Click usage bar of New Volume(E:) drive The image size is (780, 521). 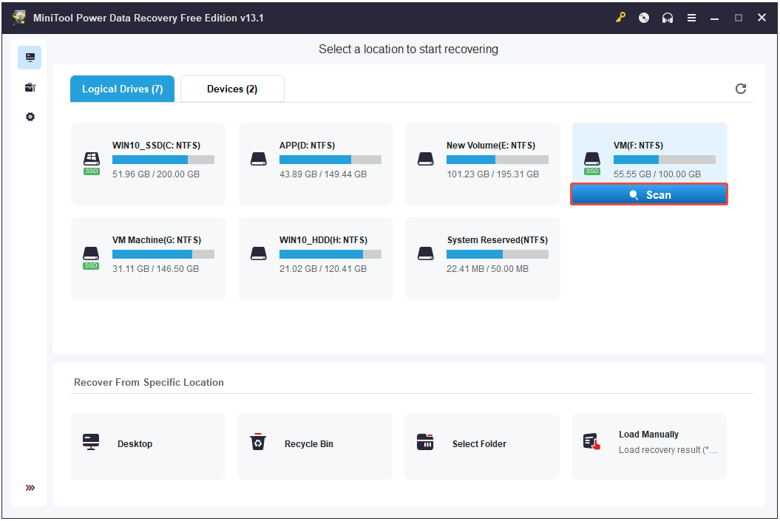498,160
